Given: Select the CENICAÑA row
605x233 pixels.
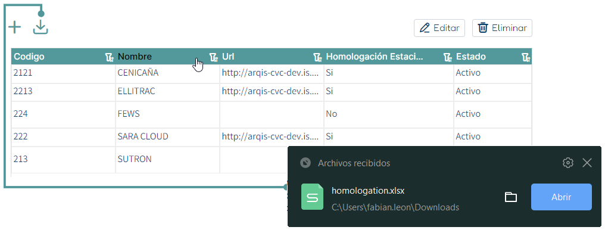Looking at the screenshot, I should coord(272,73).
